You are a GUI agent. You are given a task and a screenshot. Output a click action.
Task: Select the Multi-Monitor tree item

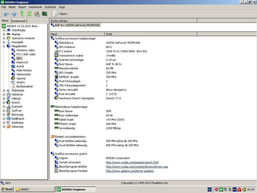coord(24,70)
